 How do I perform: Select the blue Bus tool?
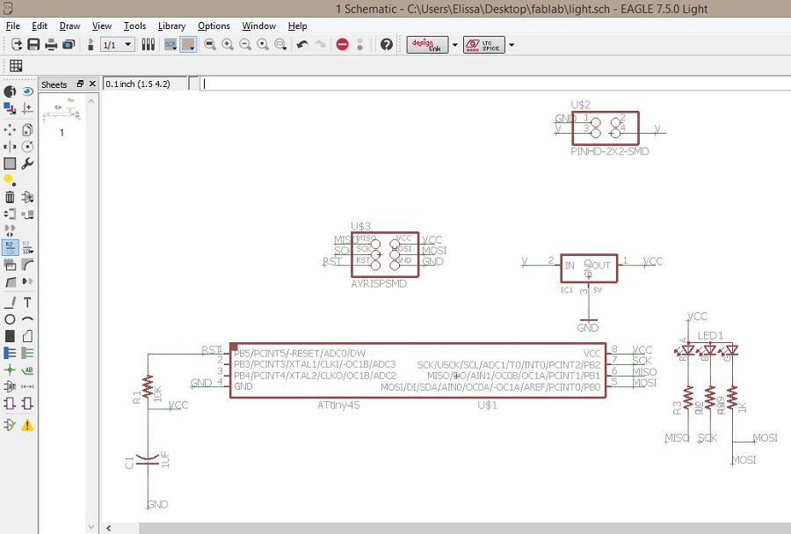[10, 354]
